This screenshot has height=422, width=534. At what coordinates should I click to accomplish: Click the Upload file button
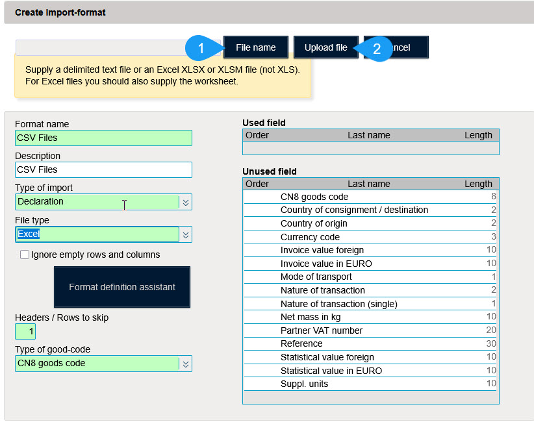[x=325, y=47]
